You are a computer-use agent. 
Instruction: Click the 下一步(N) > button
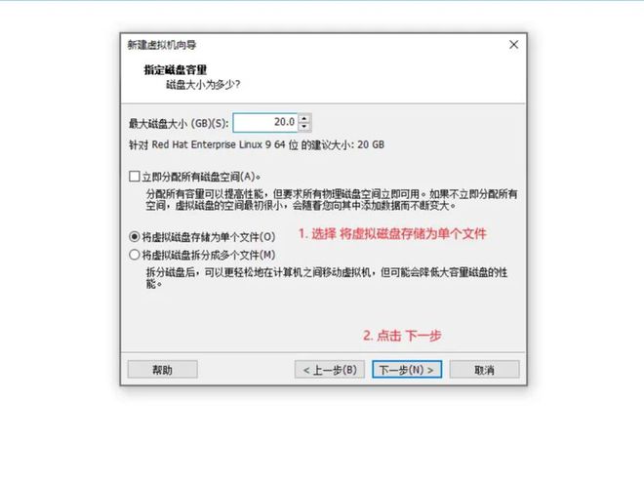coord(407,370)
